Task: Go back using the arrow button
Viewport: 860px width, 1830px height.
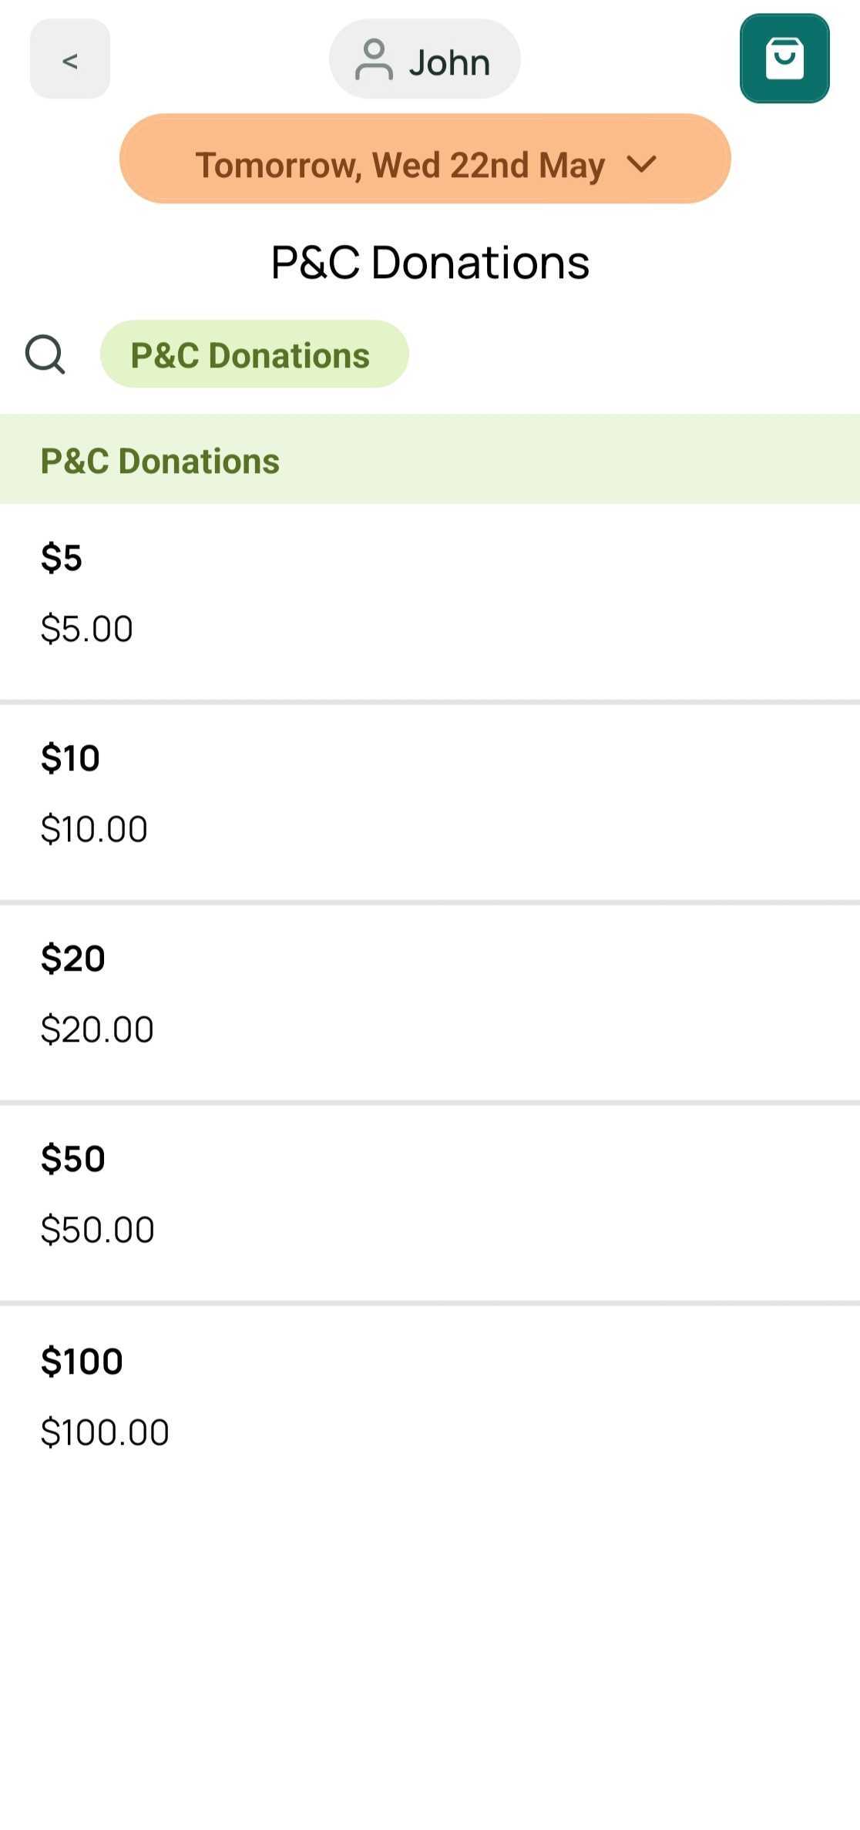Action: click(70, 59)
